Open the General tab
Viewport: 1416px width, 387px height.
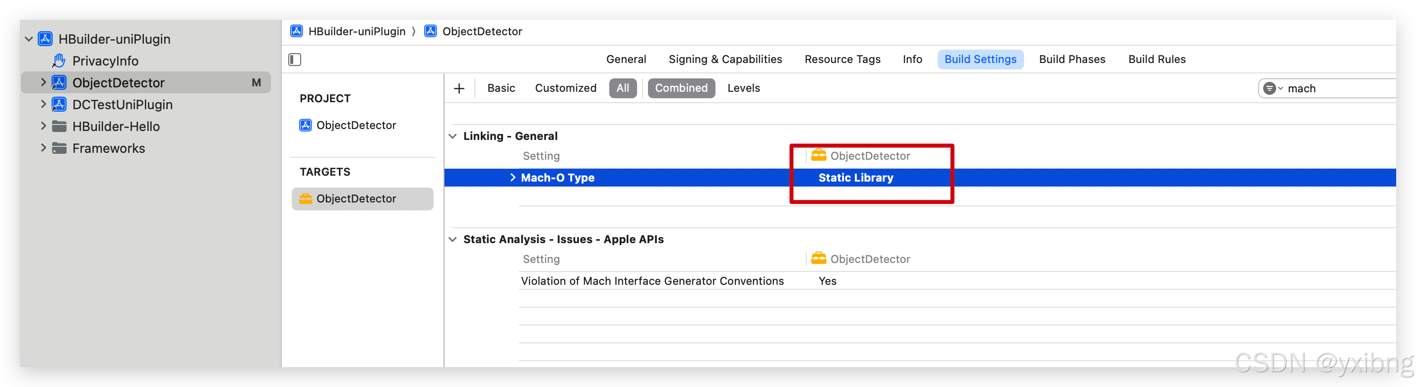point(626,60)
